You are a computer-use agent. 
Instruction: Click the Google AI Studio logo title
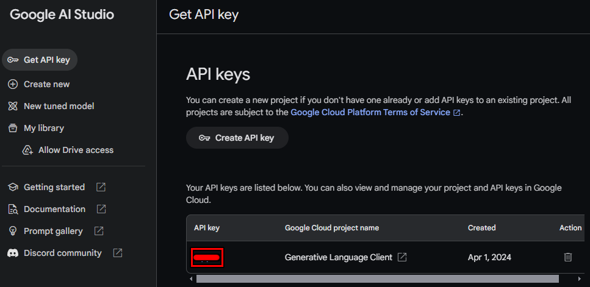62,15
